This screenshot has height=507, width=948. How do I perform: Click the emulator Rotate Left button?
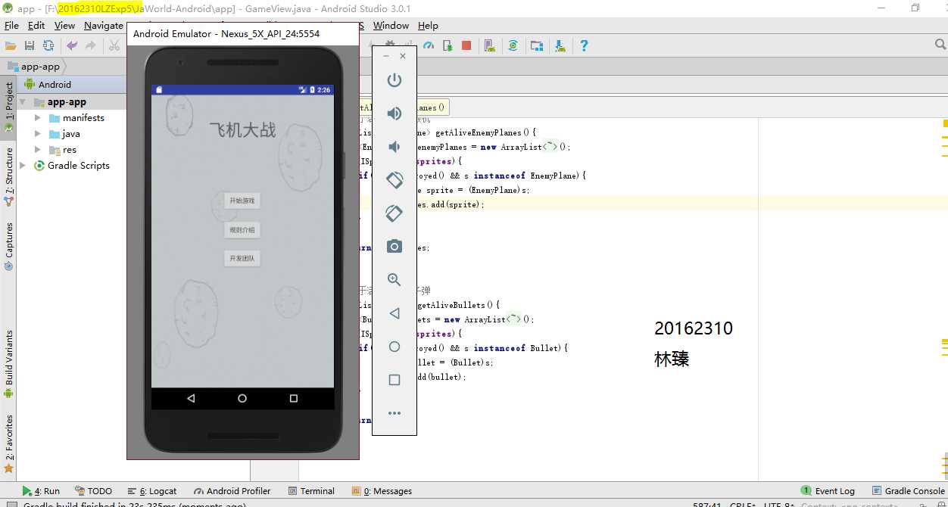coord(394,180)
